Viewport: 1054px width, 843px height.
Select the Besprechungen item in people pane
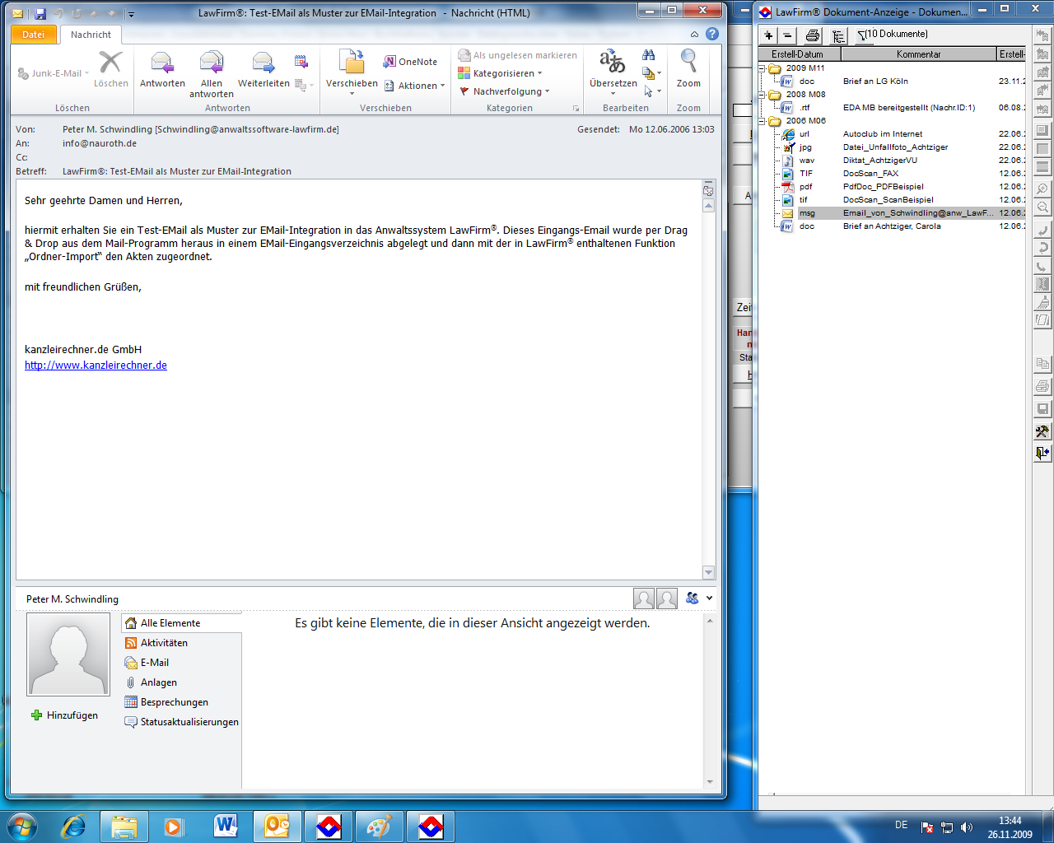click(x=174, y=702)
